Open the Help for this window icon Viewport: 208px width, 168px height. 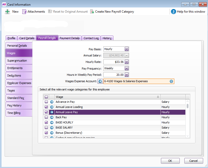(x=174, y=12)
